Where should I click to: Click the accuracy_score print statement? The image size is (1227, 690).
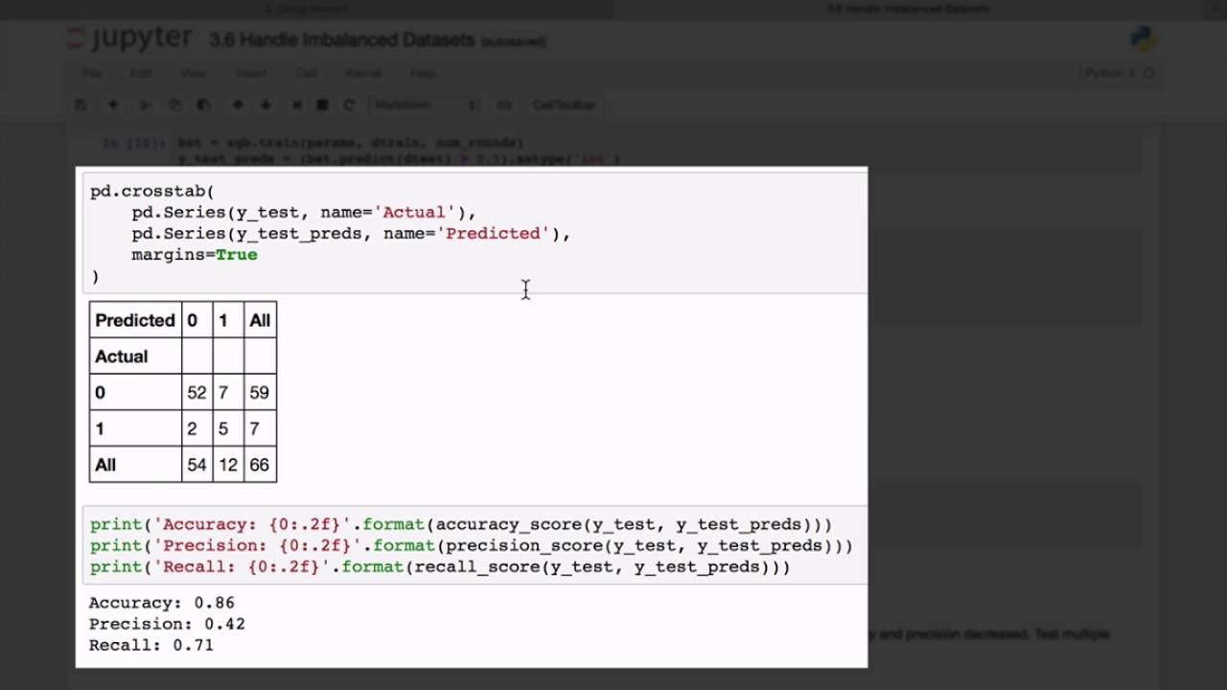tap(461, 524)
